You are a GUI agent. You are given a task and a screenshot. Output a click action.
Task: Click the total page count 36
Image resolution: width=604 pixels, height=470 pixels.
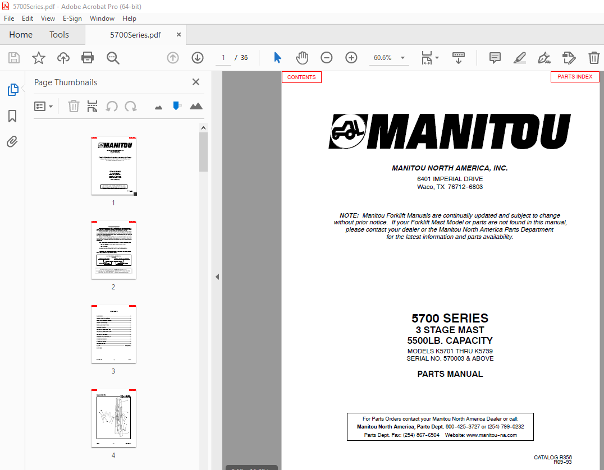pyautogui.click(x=244, y=58)
